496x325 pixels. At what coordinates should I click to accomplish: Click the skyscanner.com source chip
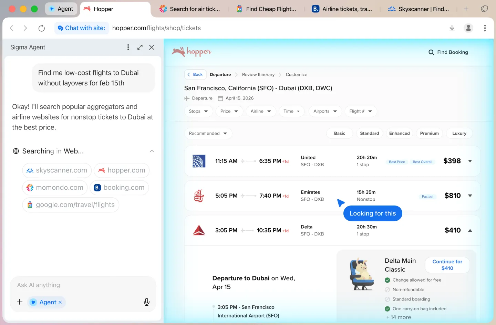[57, 170]
